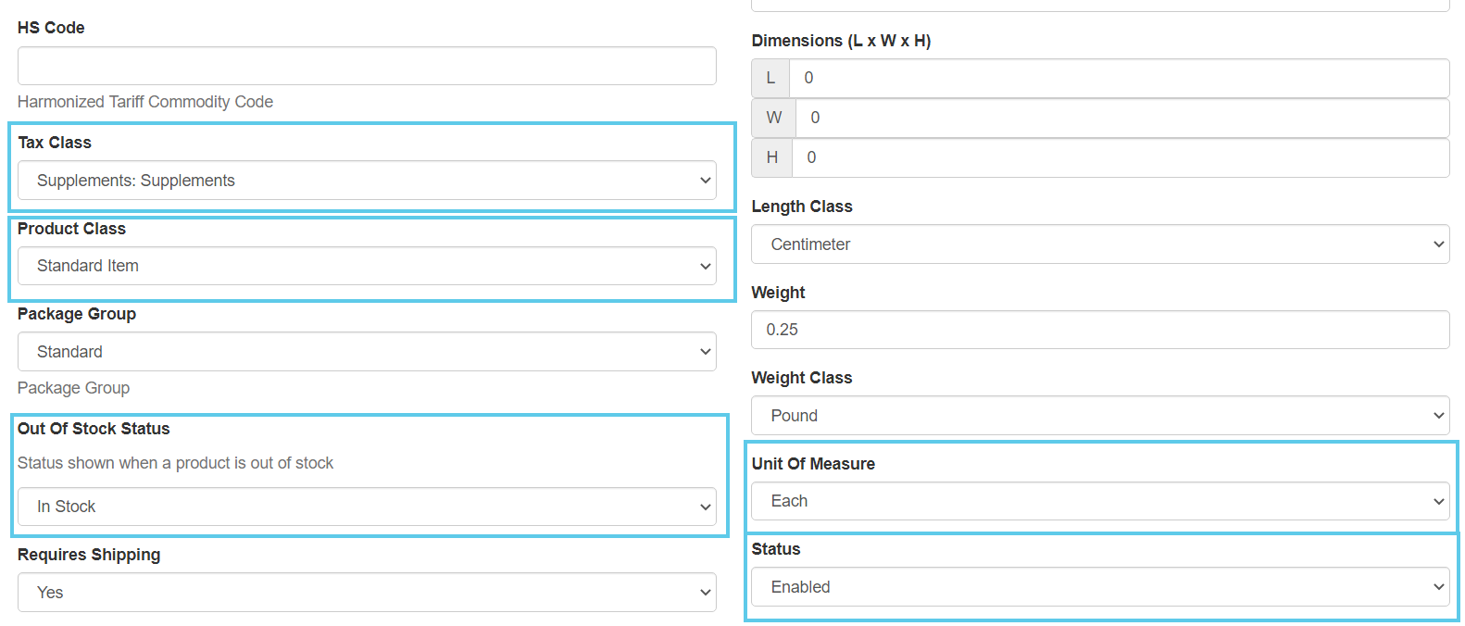Click the gray L prefix box
Image resolution: width=1465 pixels, height=626 pixels.
coord(770,78)
